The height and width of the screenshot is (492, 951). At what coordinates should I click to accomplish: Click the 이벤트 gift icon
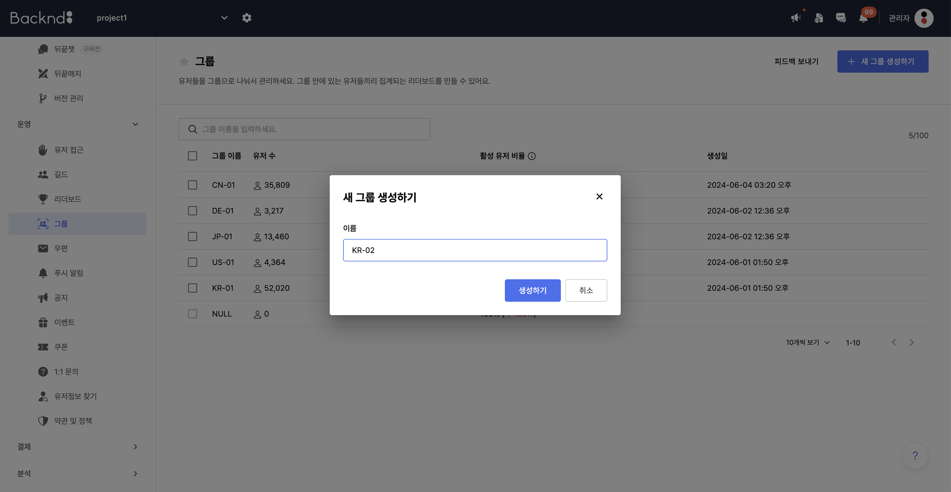pyautogui.click(x=43, y=322)
